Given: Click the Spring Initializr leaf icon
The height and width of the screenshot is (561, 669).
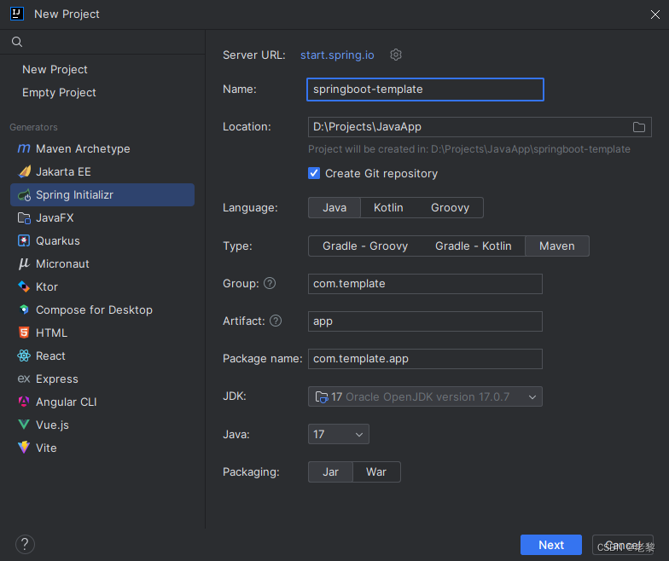Looking at the screenshot, I should coord(24,194).
